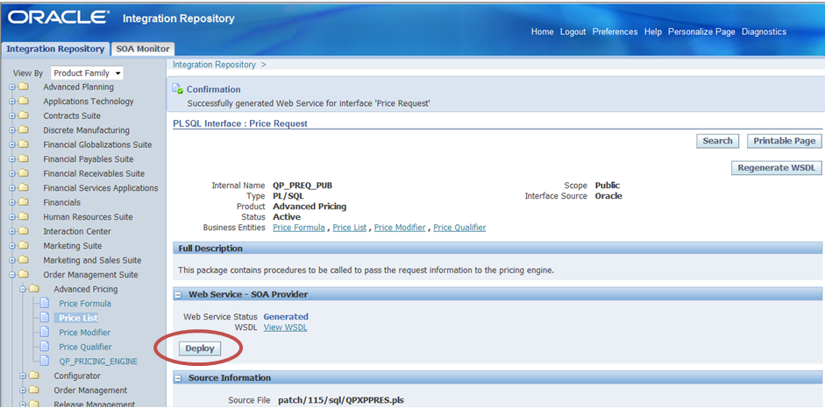Open the Preferences menu link
The image size is (825, 408).
615,32
